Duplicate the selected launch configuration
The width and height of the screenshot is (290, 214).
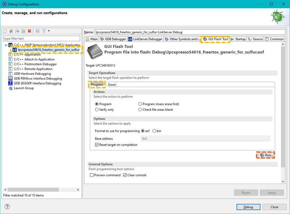tap(23, 31)
